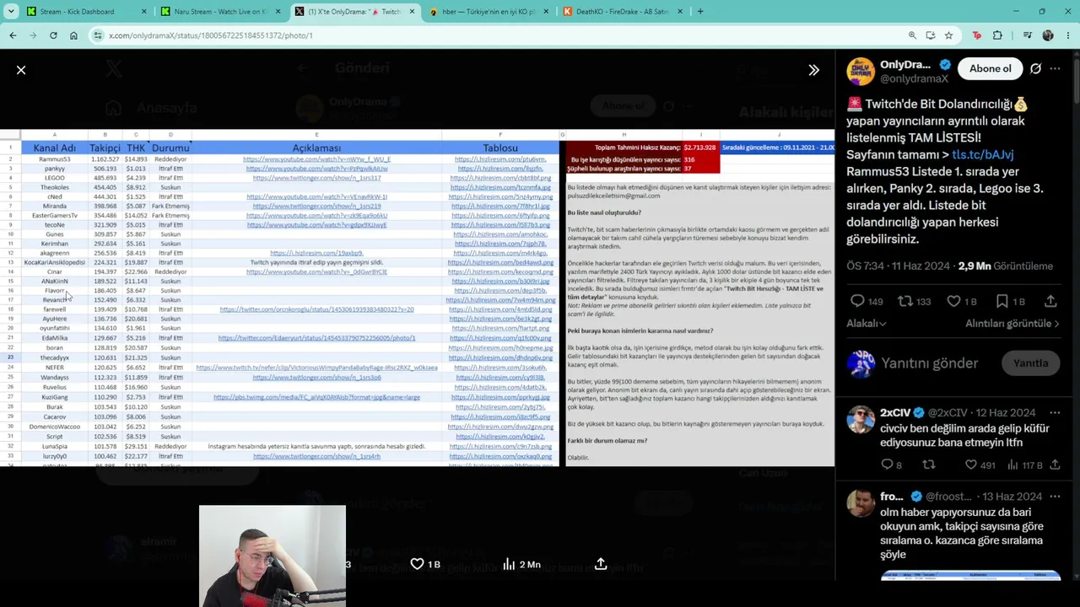Go back in the browser
This screenshot has height=607, width=1080.
coord(13,35)
